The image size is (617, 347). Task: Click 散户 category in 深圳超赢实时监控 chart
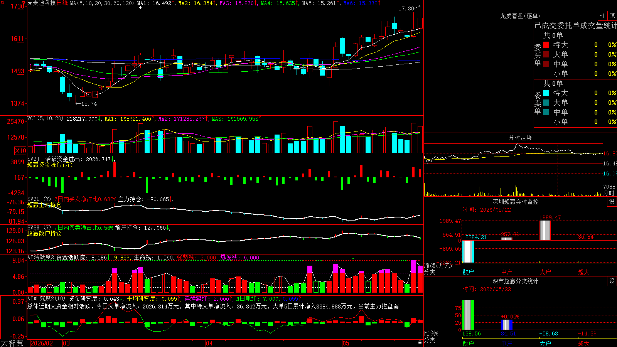point(468,272)
